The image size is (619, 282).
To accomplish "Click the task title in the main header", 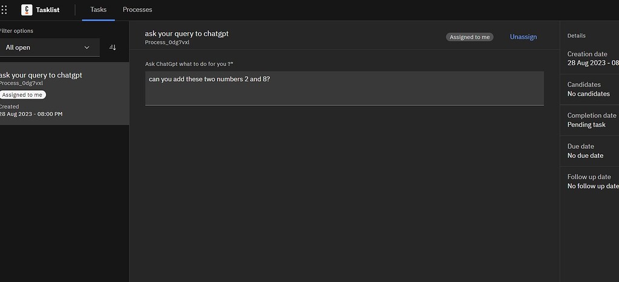I will point(186,33).
